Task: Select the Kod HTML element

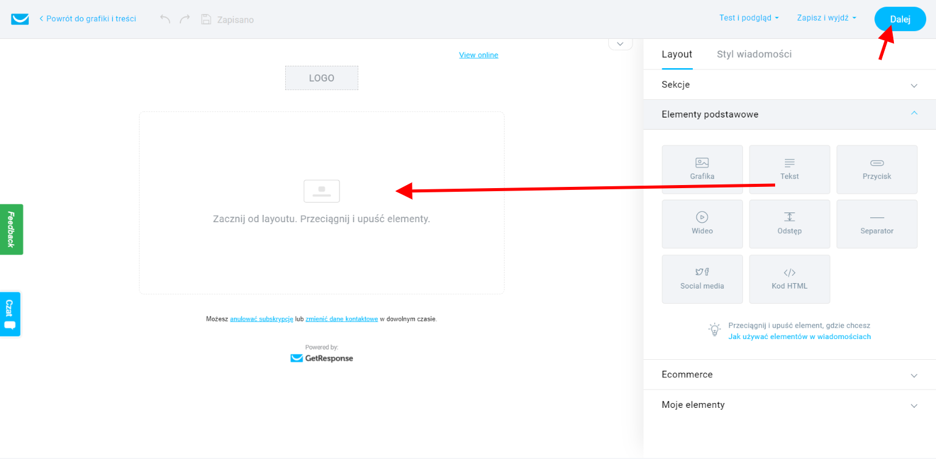Action: point(789,279)
